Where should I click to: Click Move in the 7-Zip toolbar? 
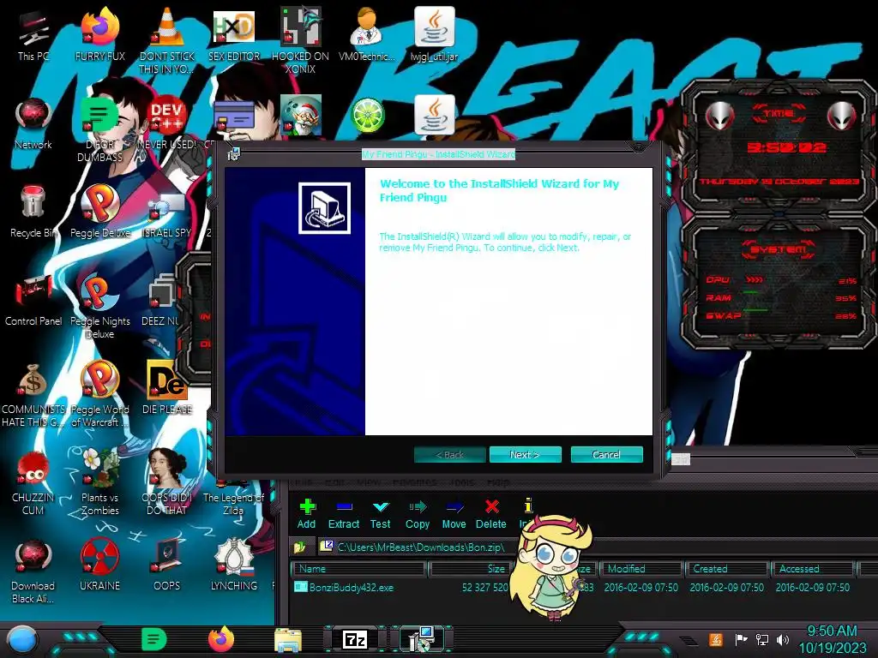tap(454, 514)
